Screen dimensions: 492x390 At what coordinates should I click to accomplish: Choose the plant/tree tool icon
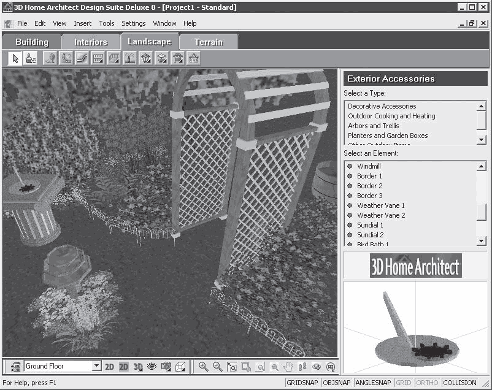(50, 58)
